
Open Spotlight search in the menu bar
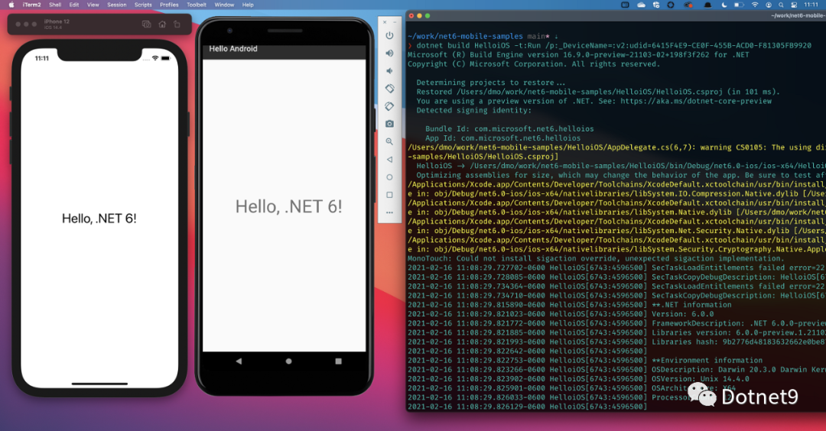coord(781,5)
